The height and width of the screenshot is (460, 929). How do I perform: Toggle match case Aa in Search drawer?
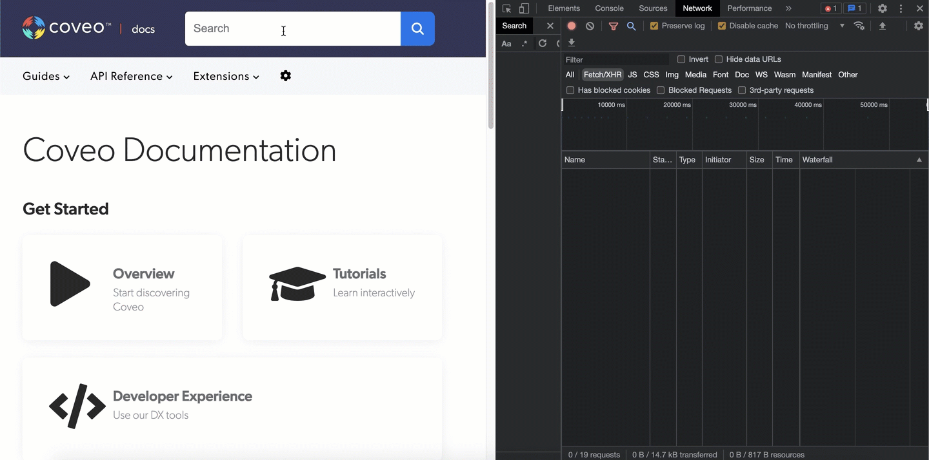506,43
